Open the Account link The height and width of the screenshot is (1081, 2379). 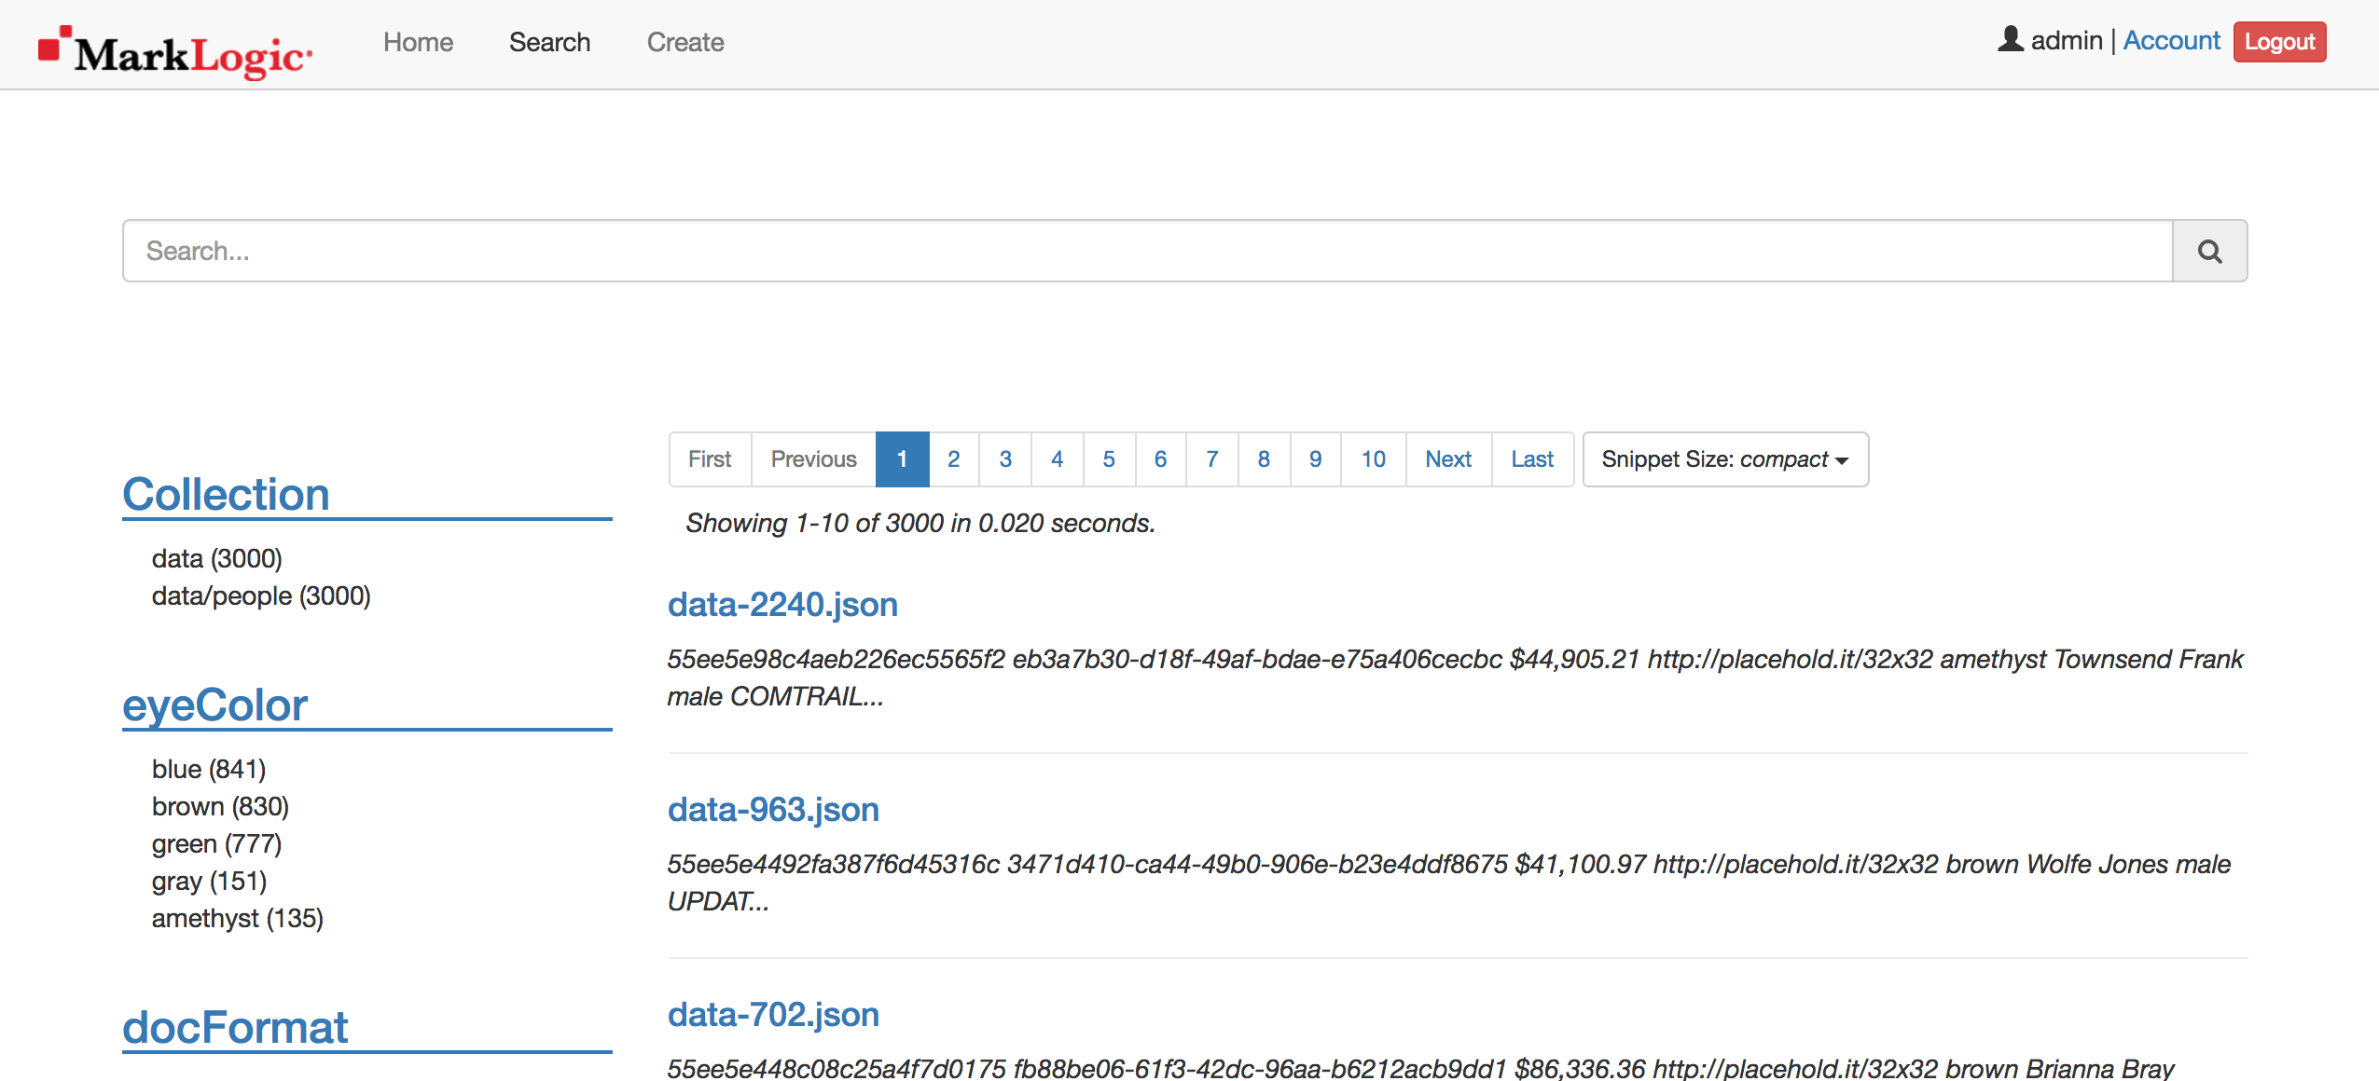(2172, 41)
